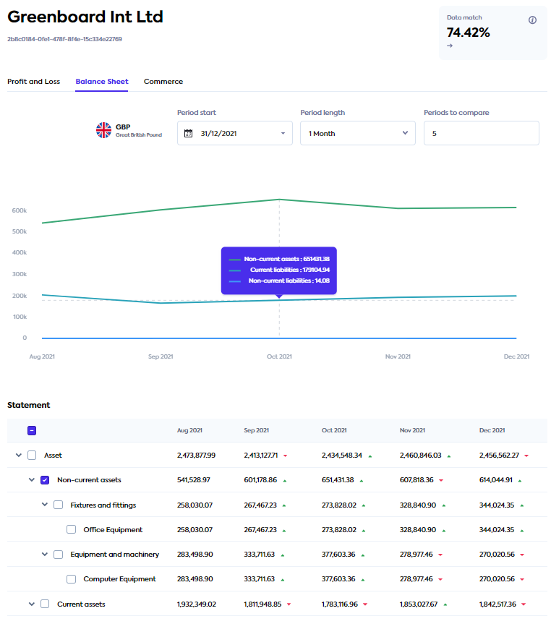Click green trend icon beside Current assets Nov 2021

point(445,605)
